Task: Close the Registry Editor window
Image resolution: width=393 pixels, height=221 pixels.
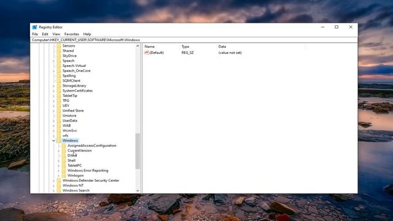Action: [x=351, y=27]
